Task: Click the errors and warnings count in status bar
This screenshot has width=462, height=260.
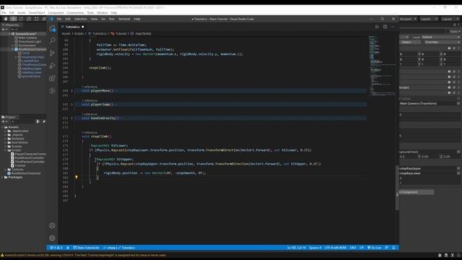Action: pyautogui.click(x=56, y=248)
